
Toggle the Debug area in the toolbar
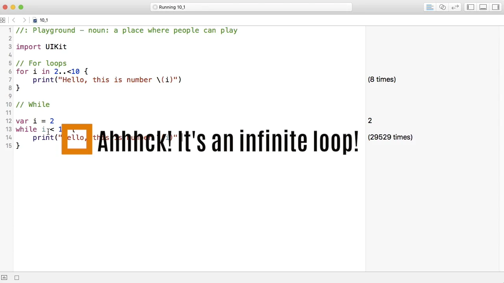click(x=483, y=7)
